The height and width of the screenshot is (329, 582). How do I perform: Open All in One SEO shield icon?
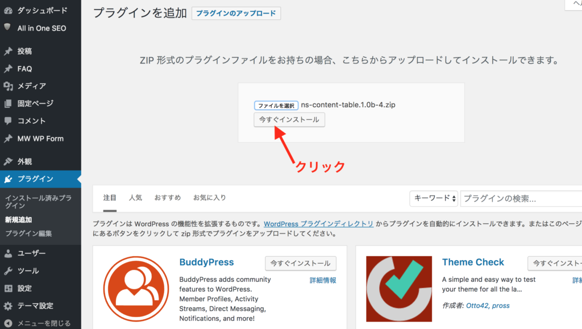pyautogui.click(x=8, y=28)
